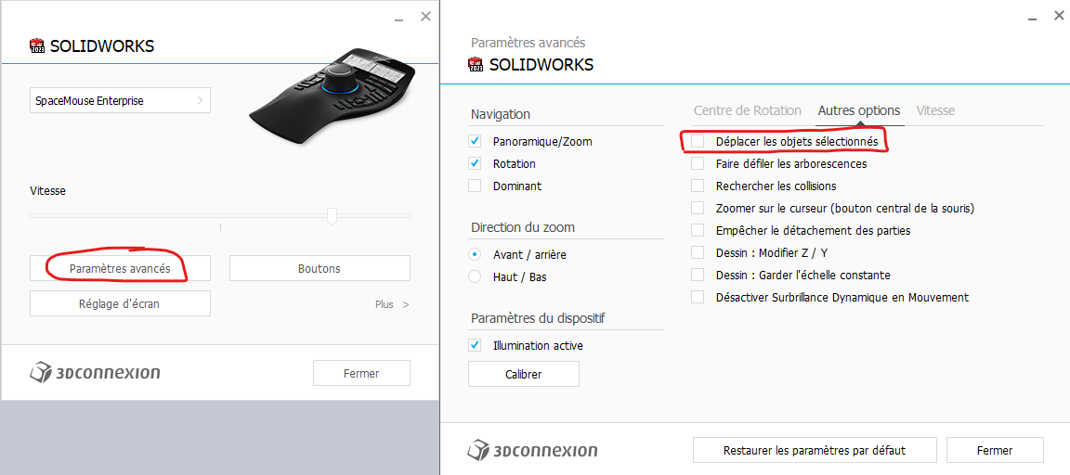The width and height of the screenshot is (1070, 475).
Task: Toggle the Illumination active checkbox
Action: click(x=475, y=345)
